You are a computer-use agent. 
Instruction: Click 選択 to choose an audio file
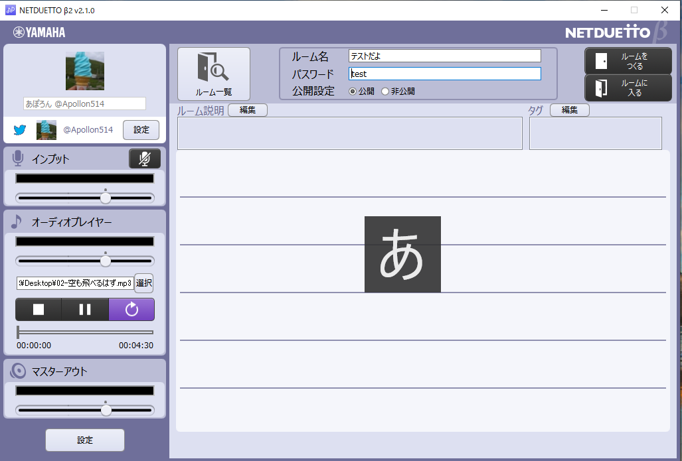[x=143, y=283]
